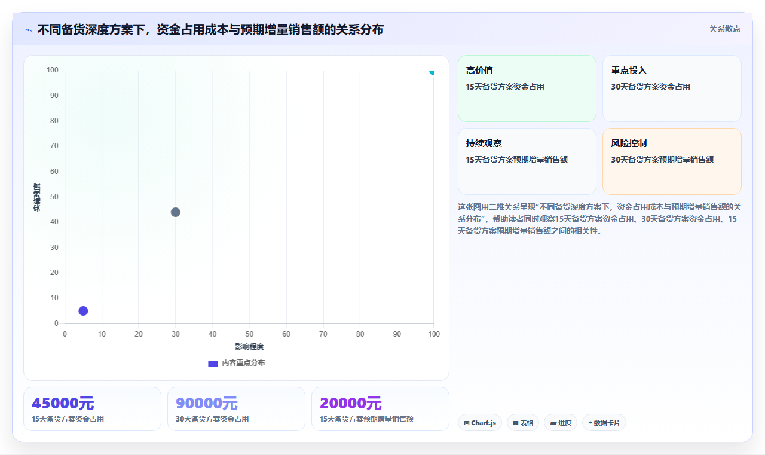Viewport: 765px width, 455px height.
Task: Click the 影响程度 x-axis title
Action: click(x=249, y=347)
